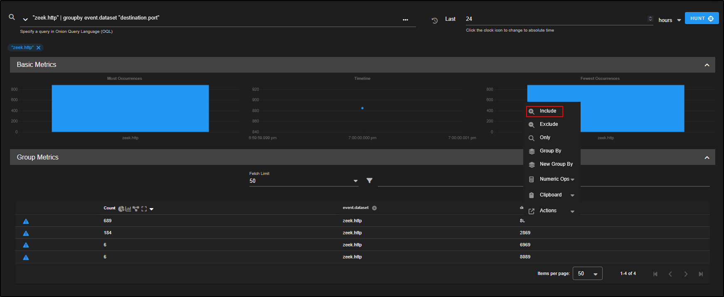Open the Items per page dropdown
This screenshot has height=297, width=724.
pos(587,274)
